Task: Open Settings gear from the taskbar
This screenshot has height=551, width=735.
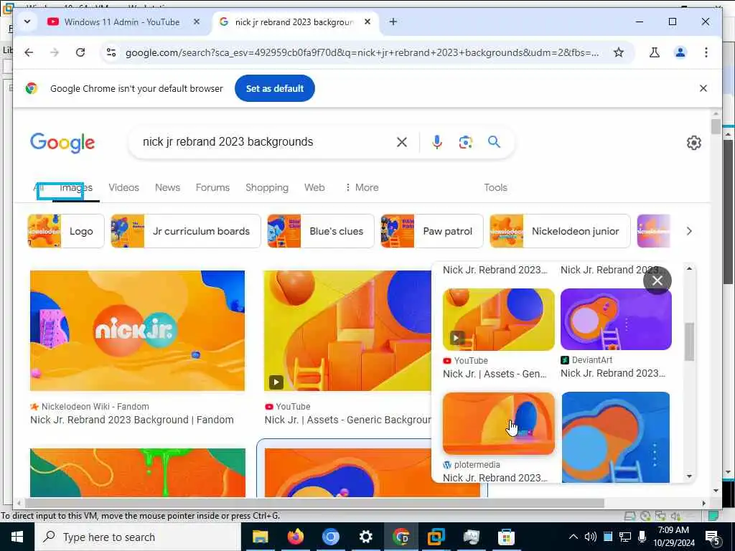Action: pyautogui.click(x=365, y=537)
